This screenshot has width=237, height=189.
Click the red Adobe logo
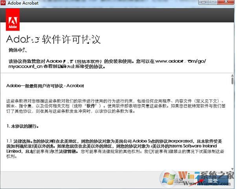tap(13, 20)
